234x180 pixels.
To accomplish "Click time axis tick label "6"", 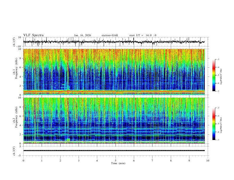I will (x=134, y=161).
